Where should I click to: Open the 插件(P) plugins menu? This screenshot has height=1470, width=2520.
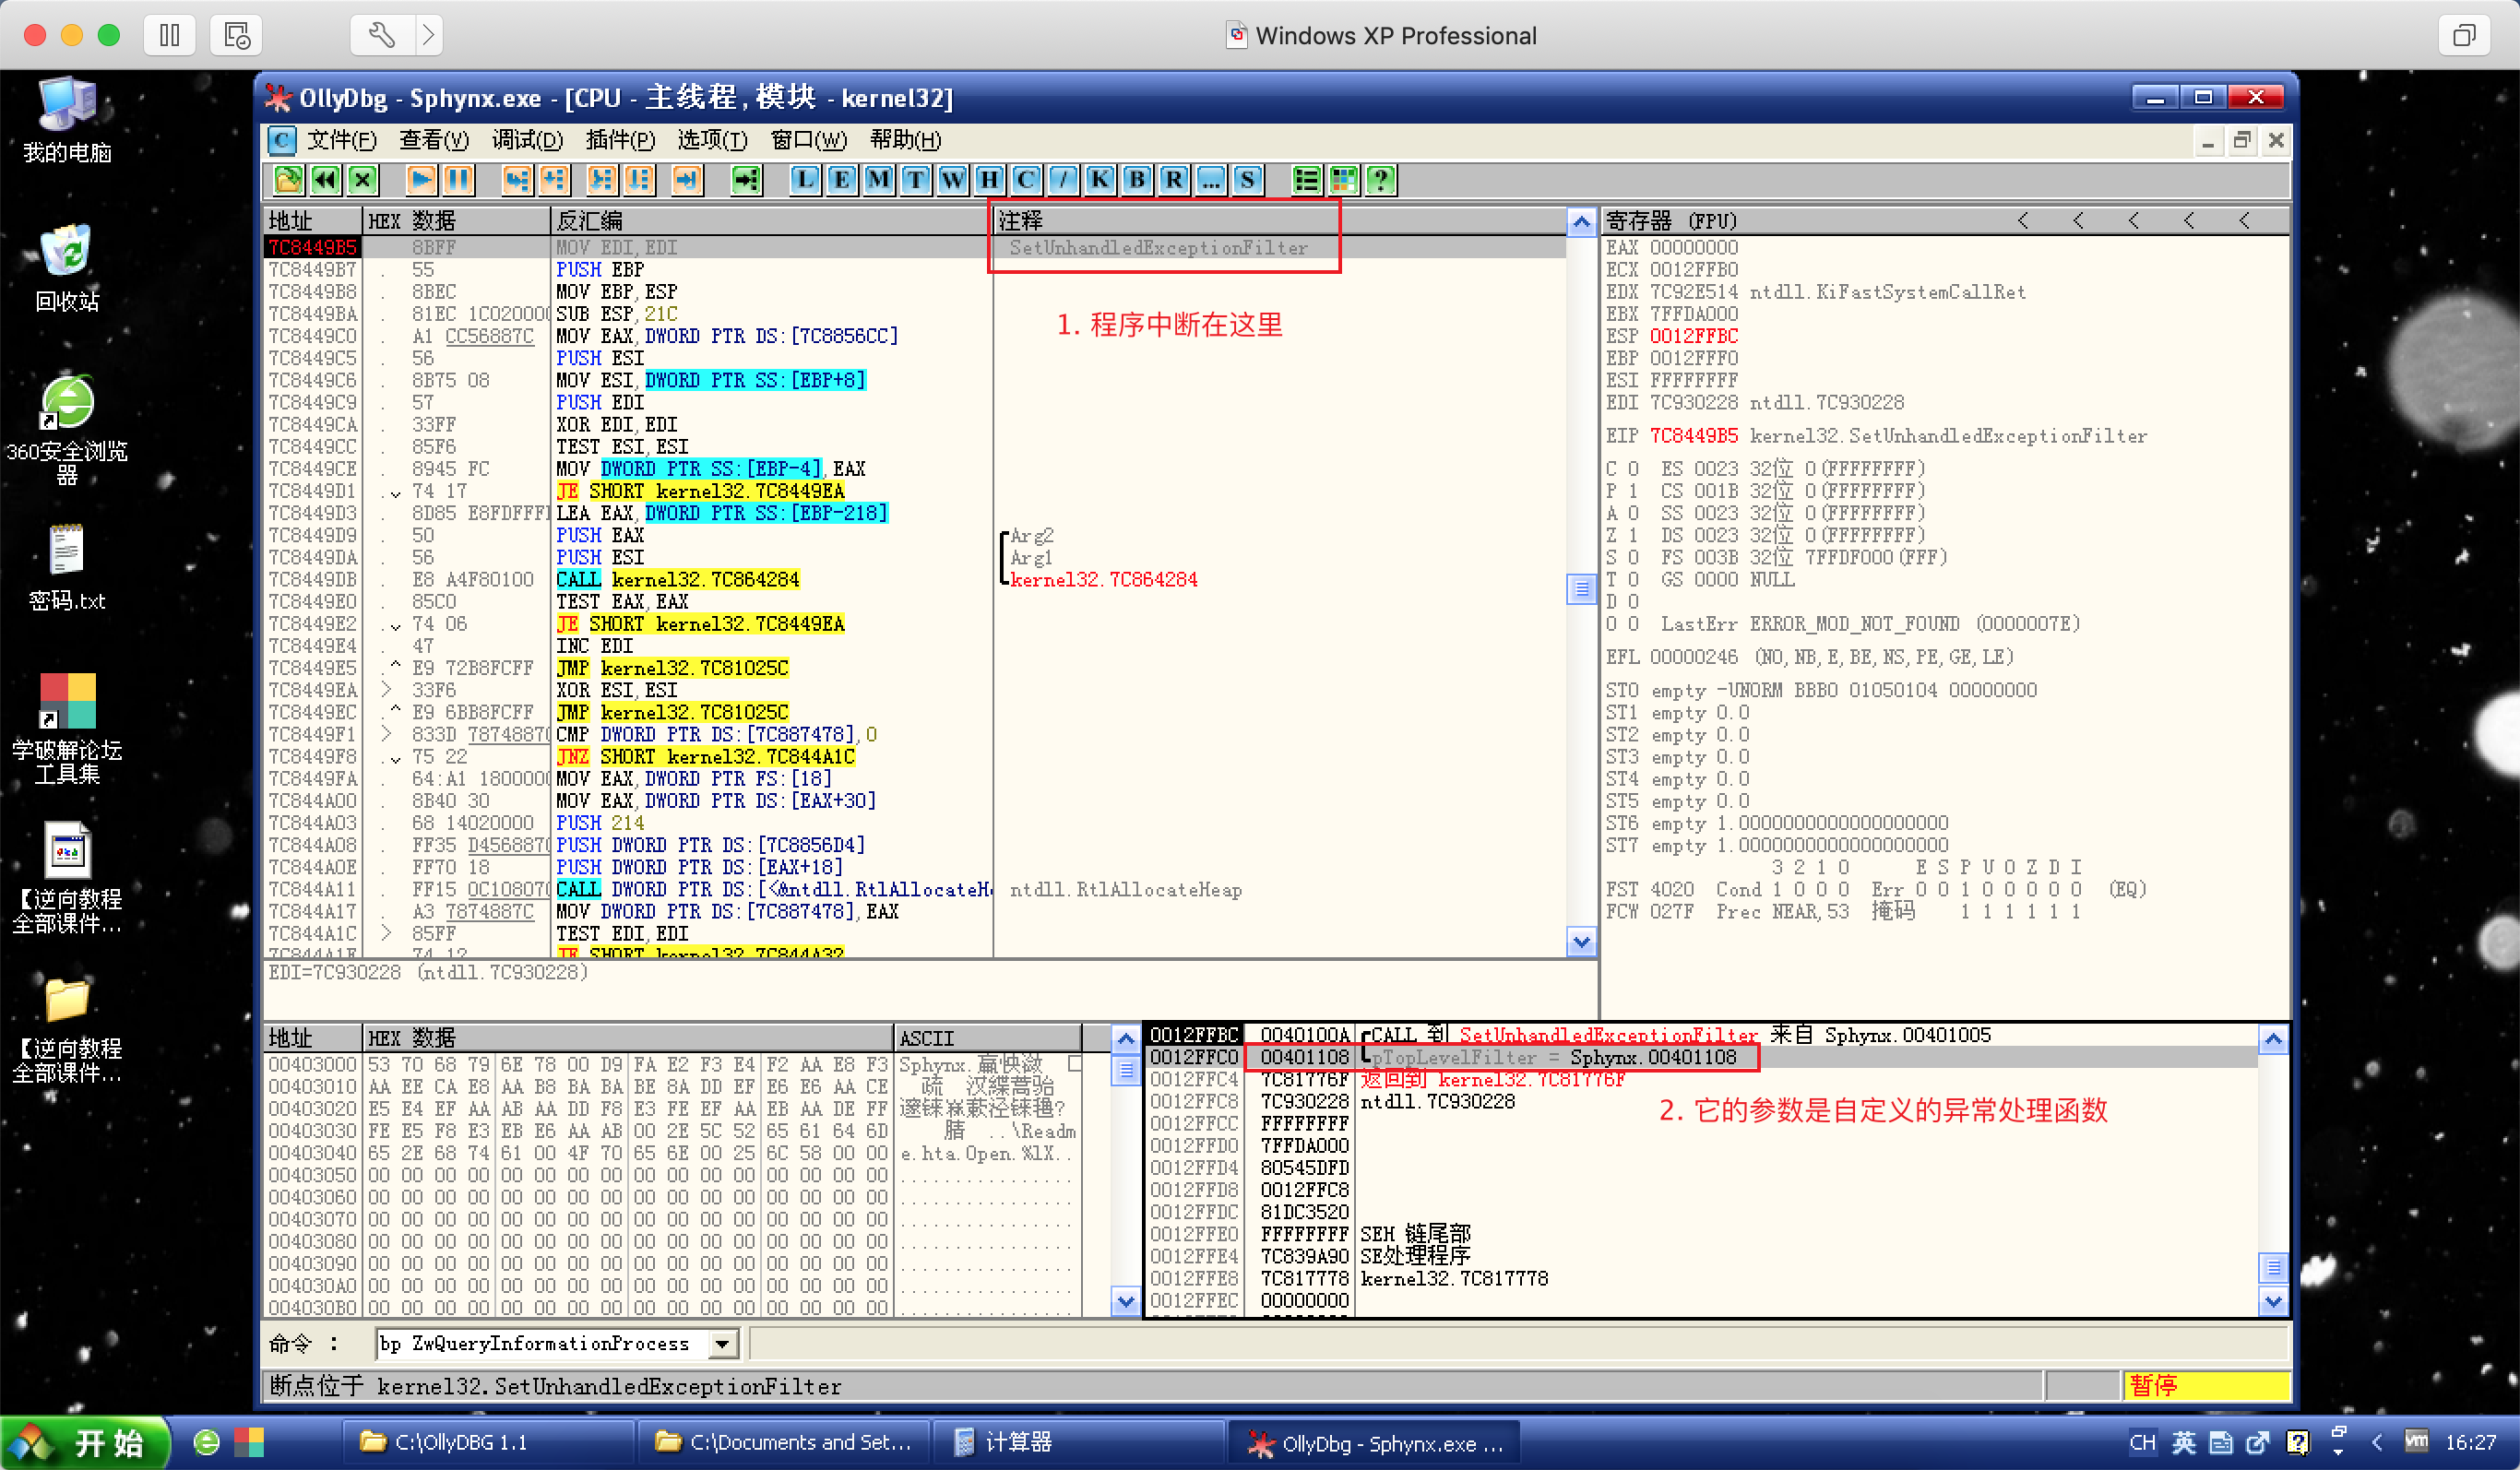tap(620, 140)
